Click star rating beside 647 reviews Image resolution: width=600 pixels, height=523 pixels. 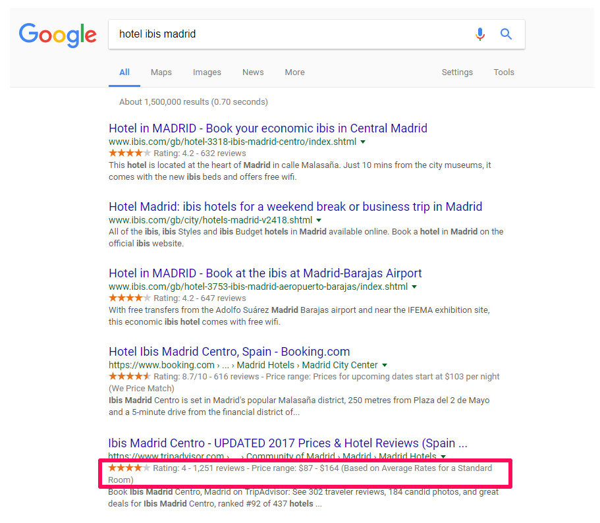pos(130,298)
